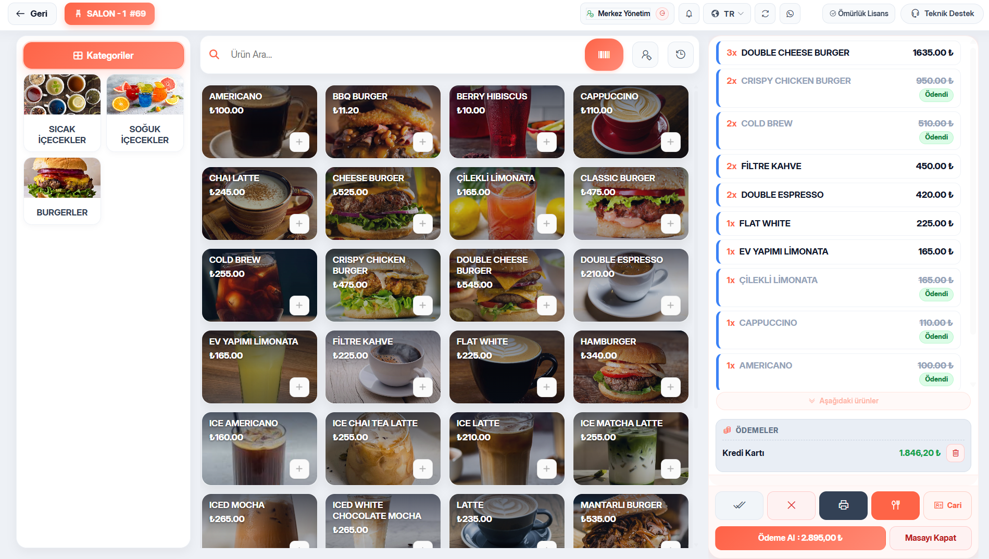
Task: Open the TR language dropdown
Action: tap(727, 14)
